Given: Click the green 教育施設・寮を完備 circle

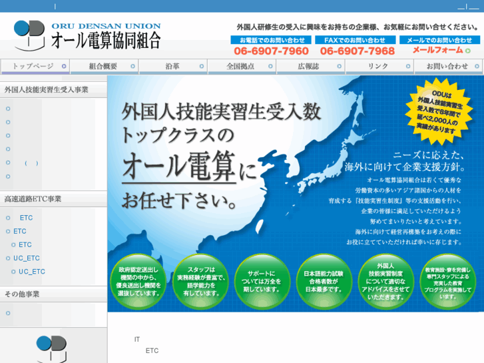Looking at the screenshot, I should click(448, 282).
